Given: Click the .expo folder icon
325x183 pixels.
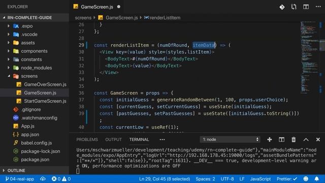Looking at the screenshot, I should [x=16, y=26].
